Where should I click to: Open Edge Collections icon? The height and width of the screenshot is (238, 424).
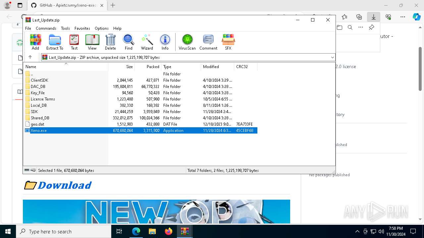tap(359, 17)
